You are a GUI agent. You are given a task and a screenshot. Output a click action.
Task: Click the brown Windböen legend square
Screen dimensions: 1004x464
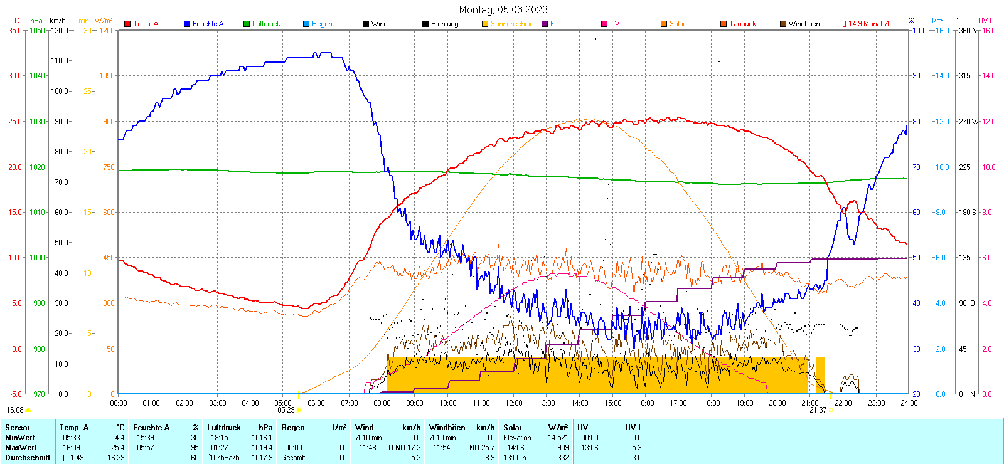pyautogui.click(x=783, y=24)
